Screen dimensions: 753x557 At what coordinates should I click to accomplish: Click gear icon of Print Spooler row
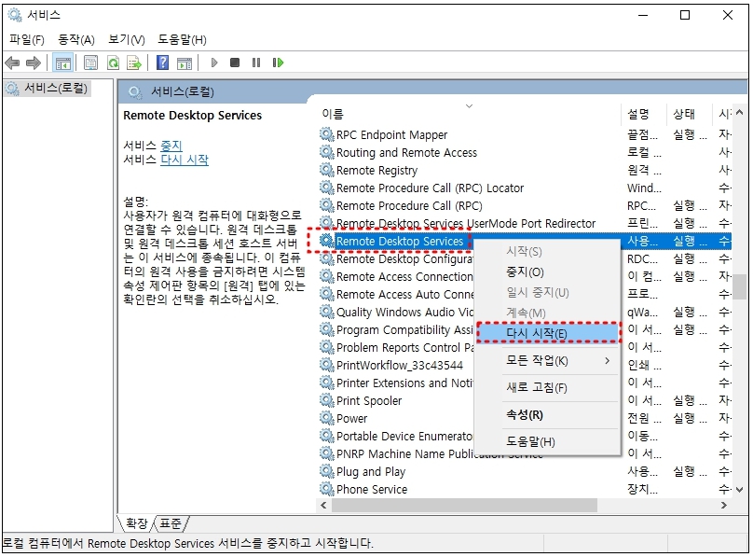[326, 400]
